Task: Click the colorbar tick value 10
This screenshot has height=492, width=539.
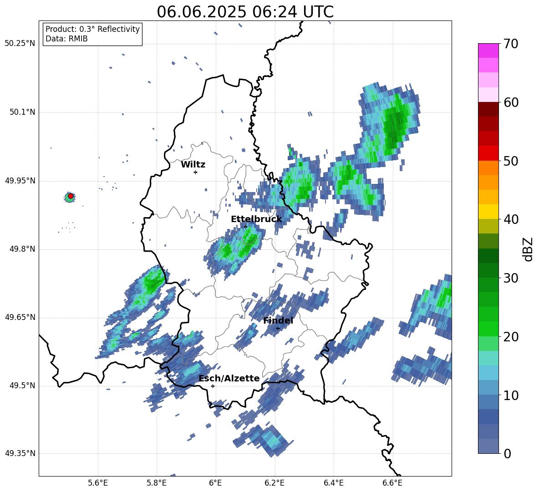Action: pos(511,395)
